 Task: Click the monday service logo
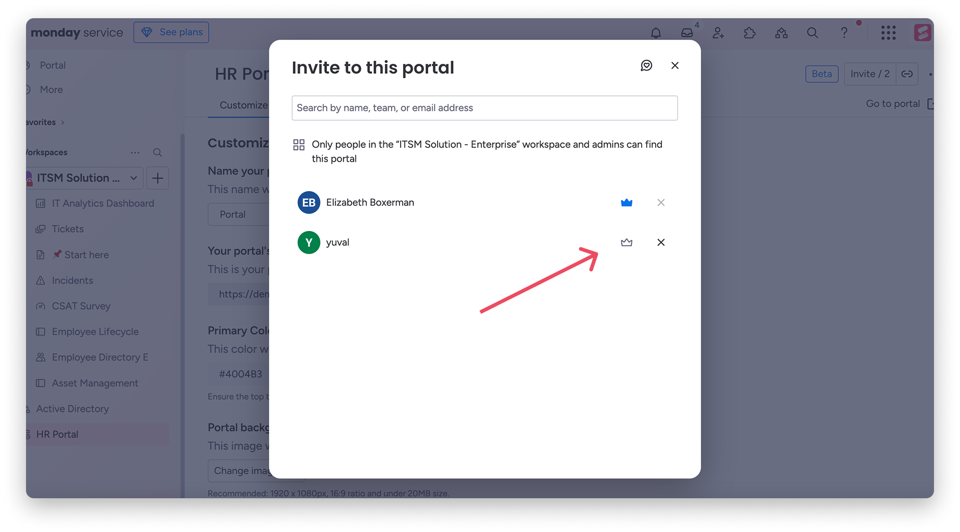point(77,32)
